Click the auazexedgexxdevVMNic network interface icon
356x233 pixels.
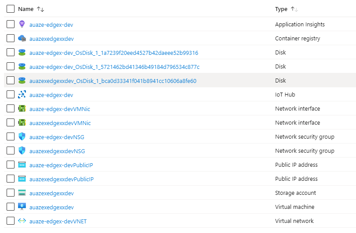point(22,122)
